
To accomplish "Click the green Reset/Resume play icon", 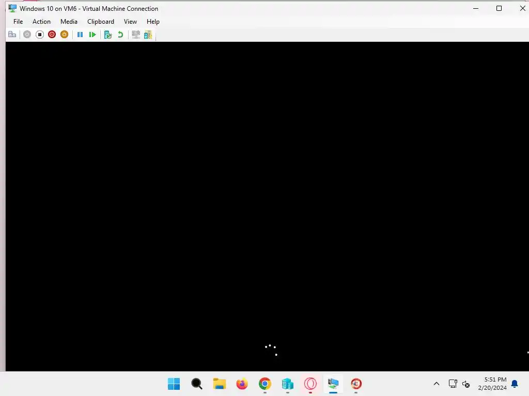I will pyautogui.click(x=92, y=35).
